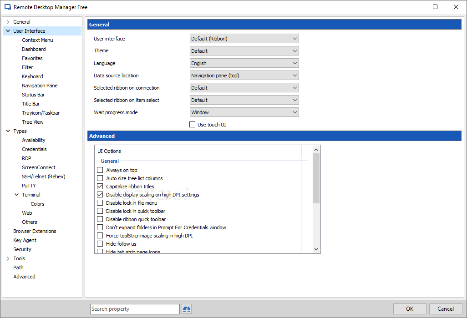Enable the Always on top option
The width and height of the screenshot is (467, 318).
coord(100,170)
